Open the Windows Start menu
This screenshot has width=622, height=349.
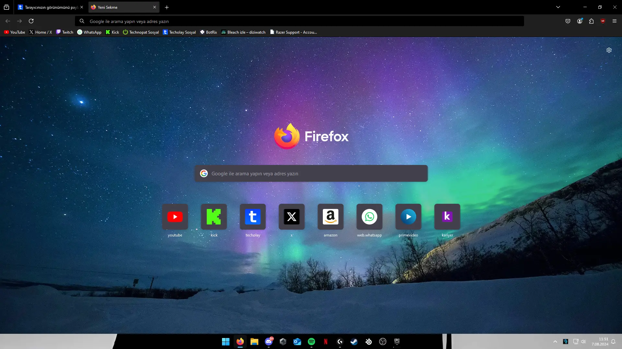[226, 342]
